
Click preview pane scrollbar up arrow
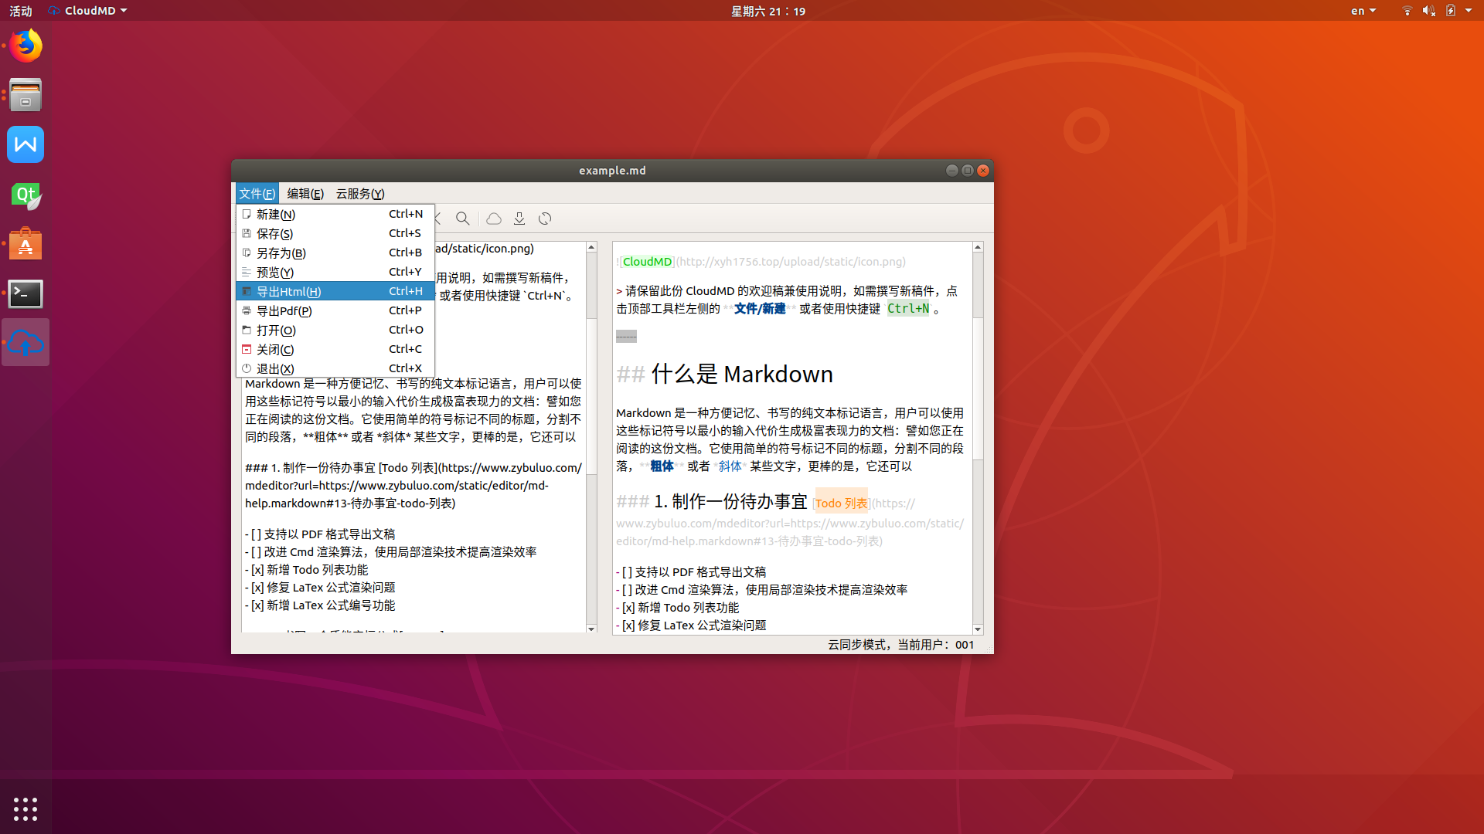coord(978,247)
